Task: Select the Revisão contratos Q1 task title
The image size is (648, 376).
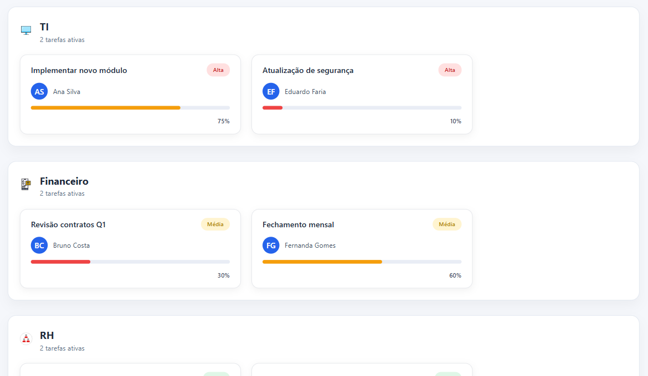Action: [x=68, y=224]
